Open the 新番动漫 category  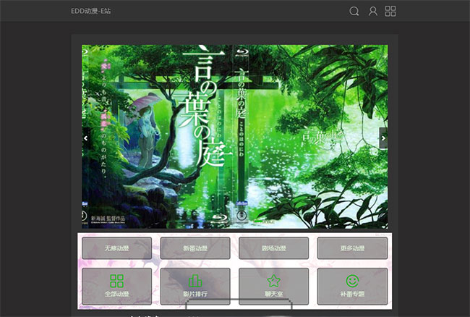[x=195, y=248]
